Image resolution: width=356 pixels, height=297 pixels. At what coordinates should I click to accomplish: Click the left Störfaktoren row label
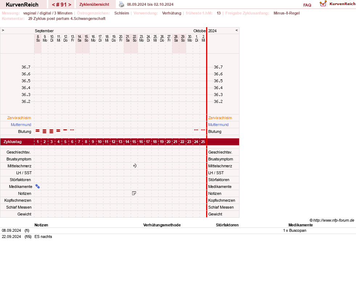(x=20, y=180)
